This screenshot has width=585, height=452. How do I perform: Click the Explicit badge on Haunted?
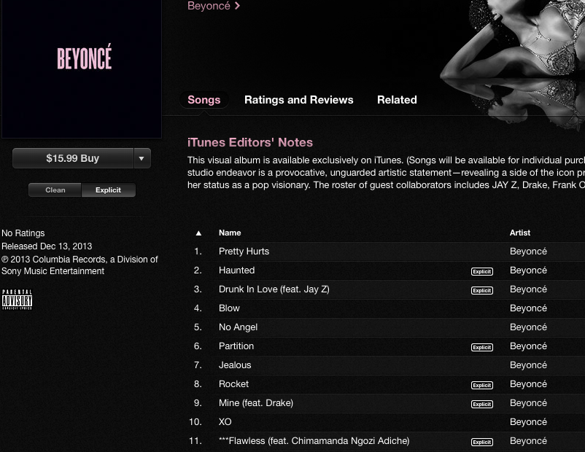pos(481,271)
